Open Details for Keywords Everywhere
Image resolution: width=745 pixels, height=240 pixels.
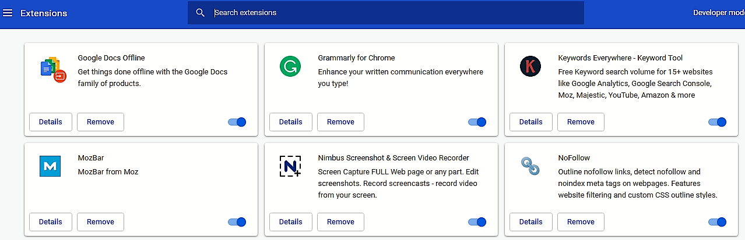tap(531, 122)
